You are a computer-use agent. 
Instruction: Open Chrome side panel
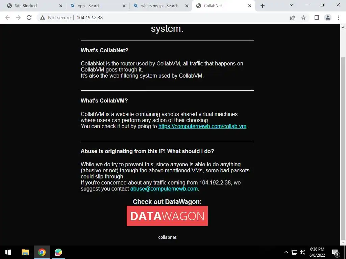317,18
